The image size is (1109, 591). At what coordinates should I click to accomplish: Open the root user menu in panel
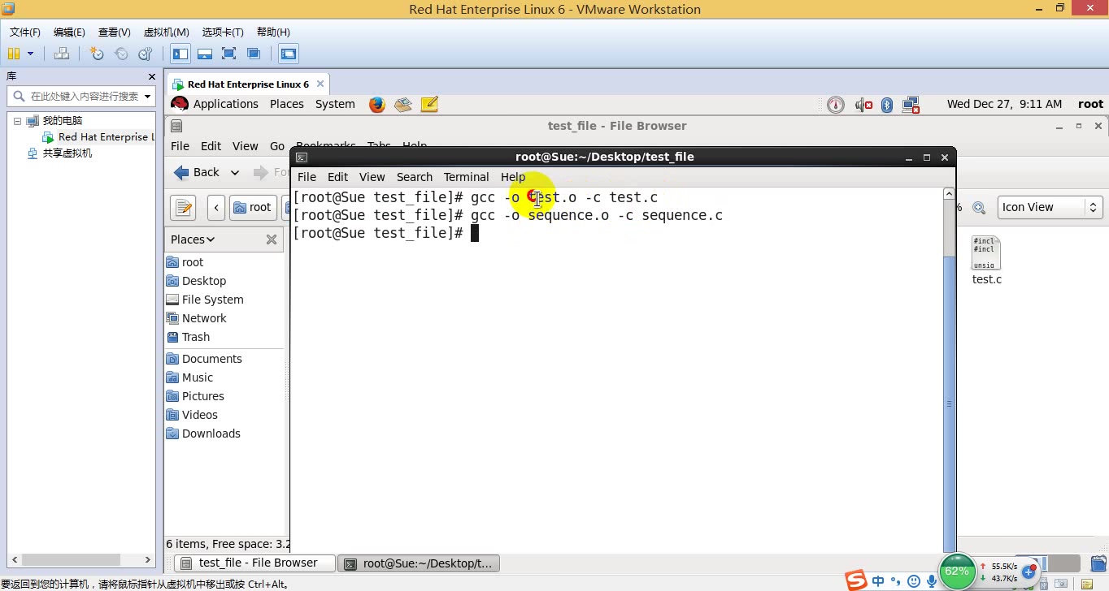(x=1090, y=104)
